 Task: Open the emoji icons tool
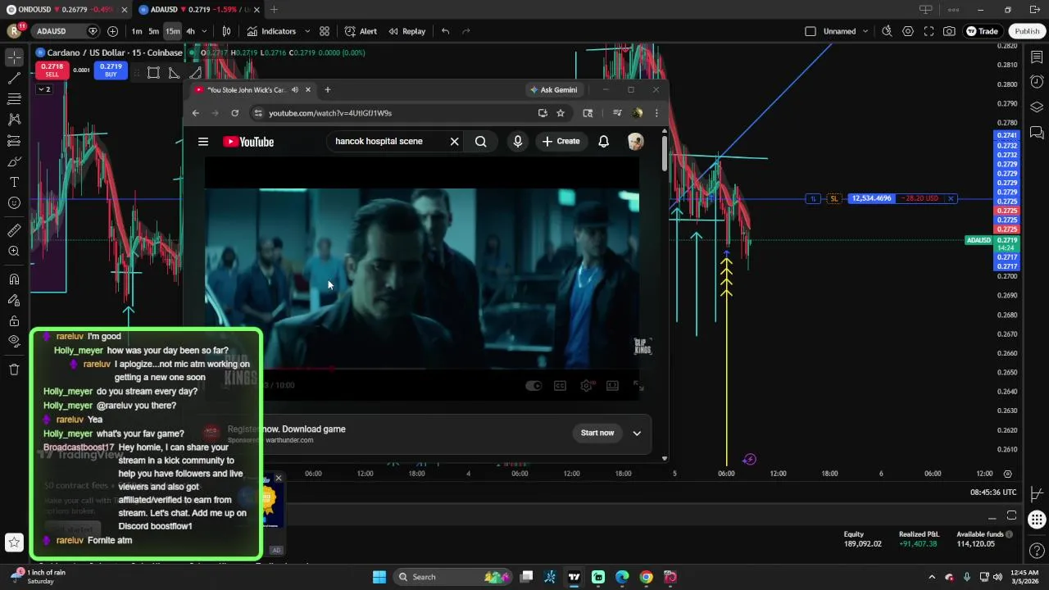pyautogui.click(x=14, y=202)
